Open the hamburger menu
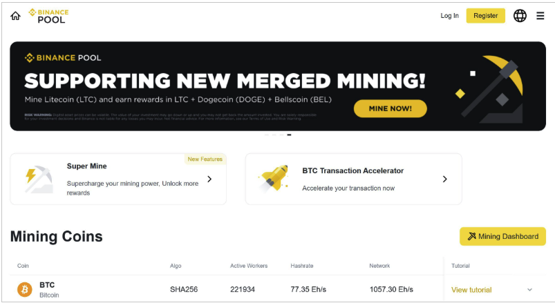This screenshot has height=303, width=555. [x=540, y=16]
